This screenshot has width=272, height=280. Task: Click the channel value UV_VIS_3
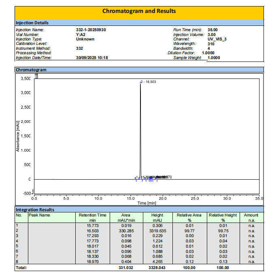click(x=217, y=39)
